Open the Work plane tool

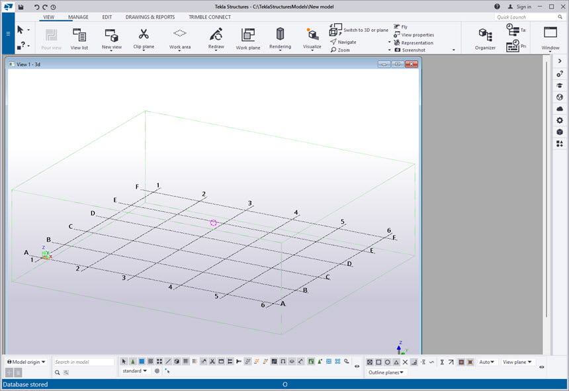(248, 39)
